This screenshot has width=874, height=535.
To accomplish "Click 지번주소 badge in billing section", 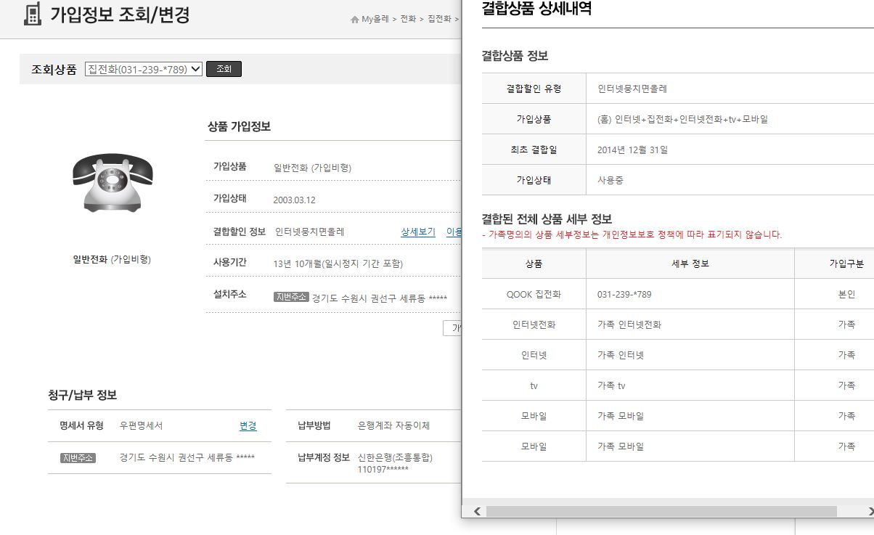I will (78, 458).
